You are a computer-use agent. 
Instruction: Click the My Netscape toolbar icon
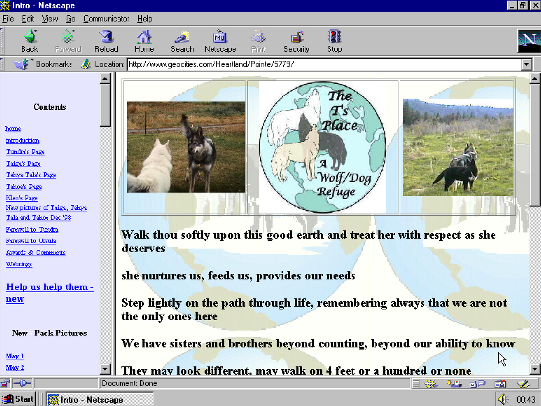(220, 41)
